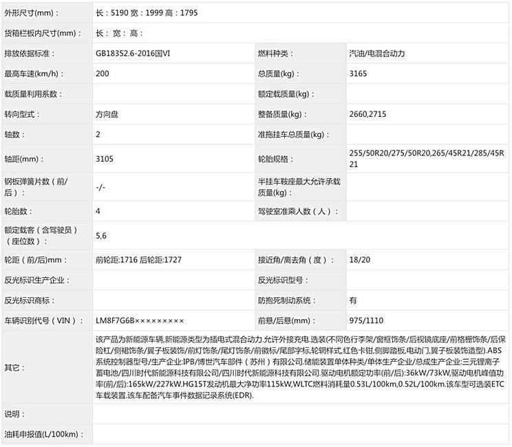Click the 说明 label
Screen dimensions: 512x447
[x=14, y=415]
